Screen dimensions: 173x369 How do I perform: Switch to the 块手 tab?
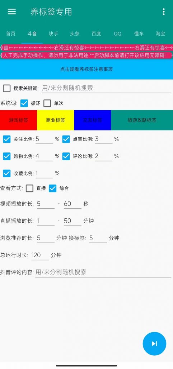[53, 34]
